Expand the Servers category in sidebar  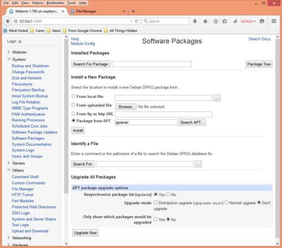9,163
